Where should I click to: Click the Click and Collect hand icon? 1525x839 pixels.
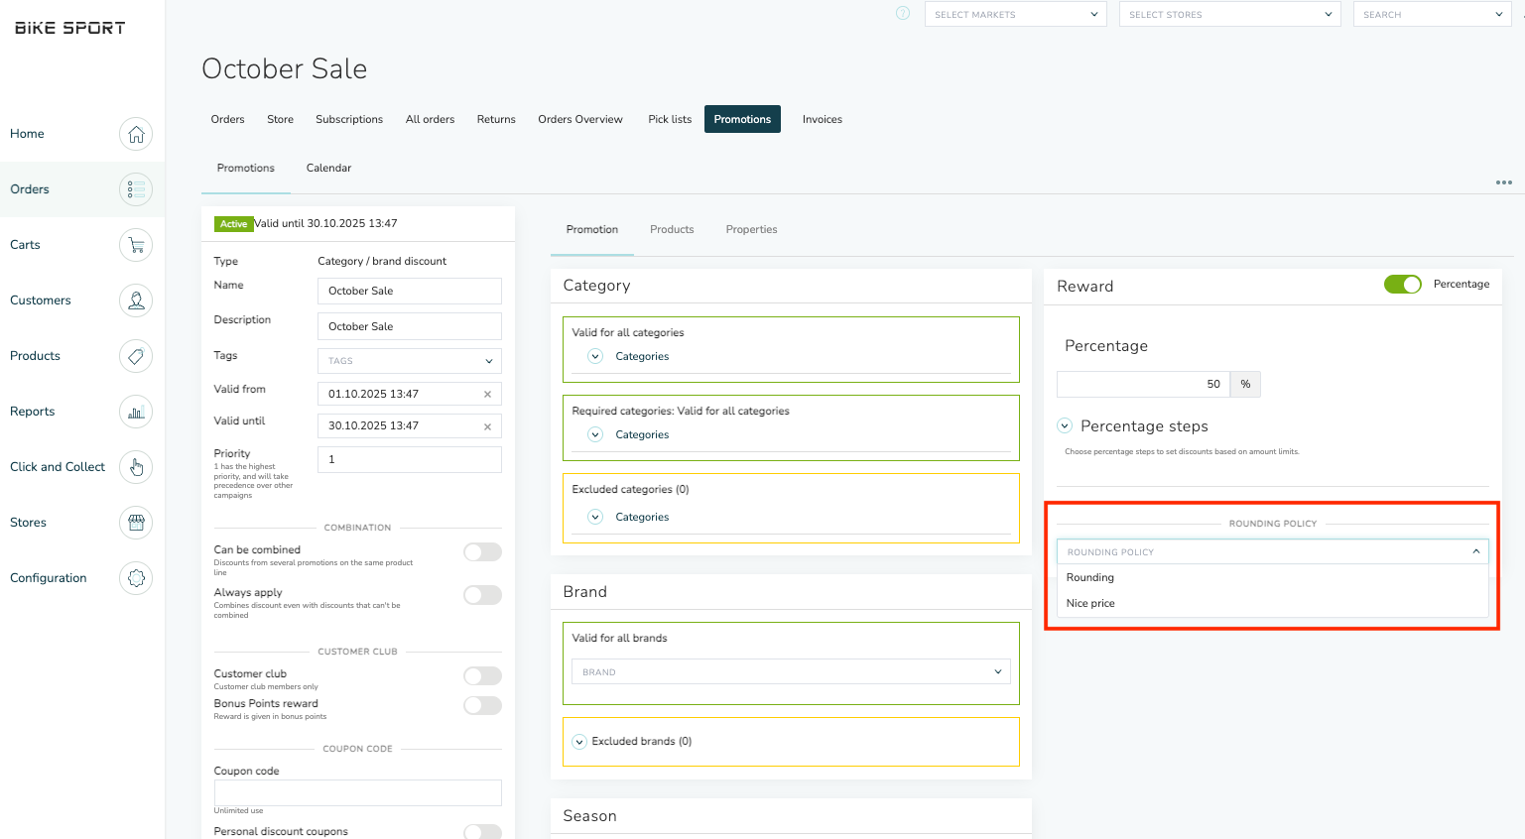(x=136, y=467)
